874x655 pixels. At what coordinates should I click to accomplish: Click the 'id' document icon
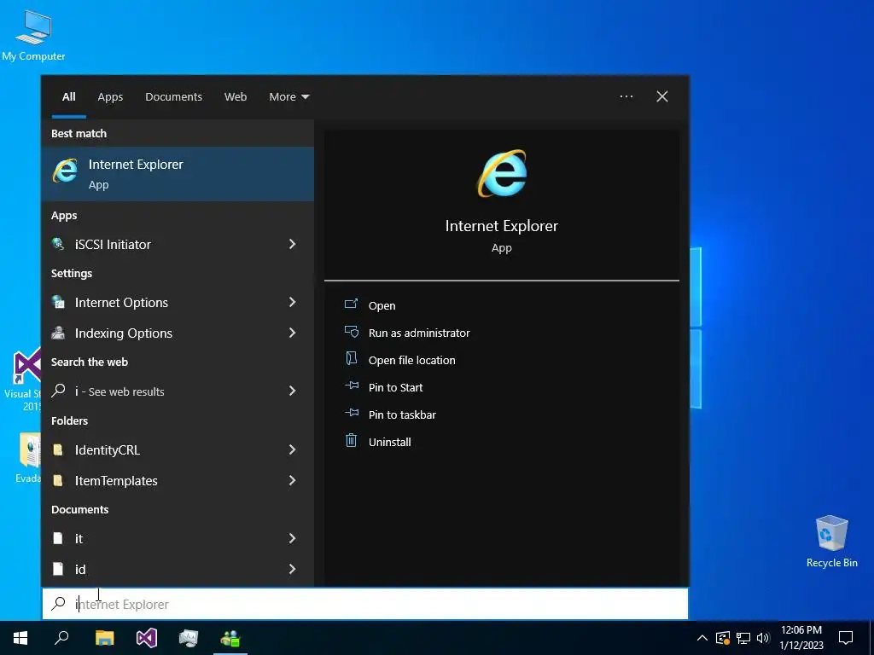pyautogui.click(x=57, y=569)
